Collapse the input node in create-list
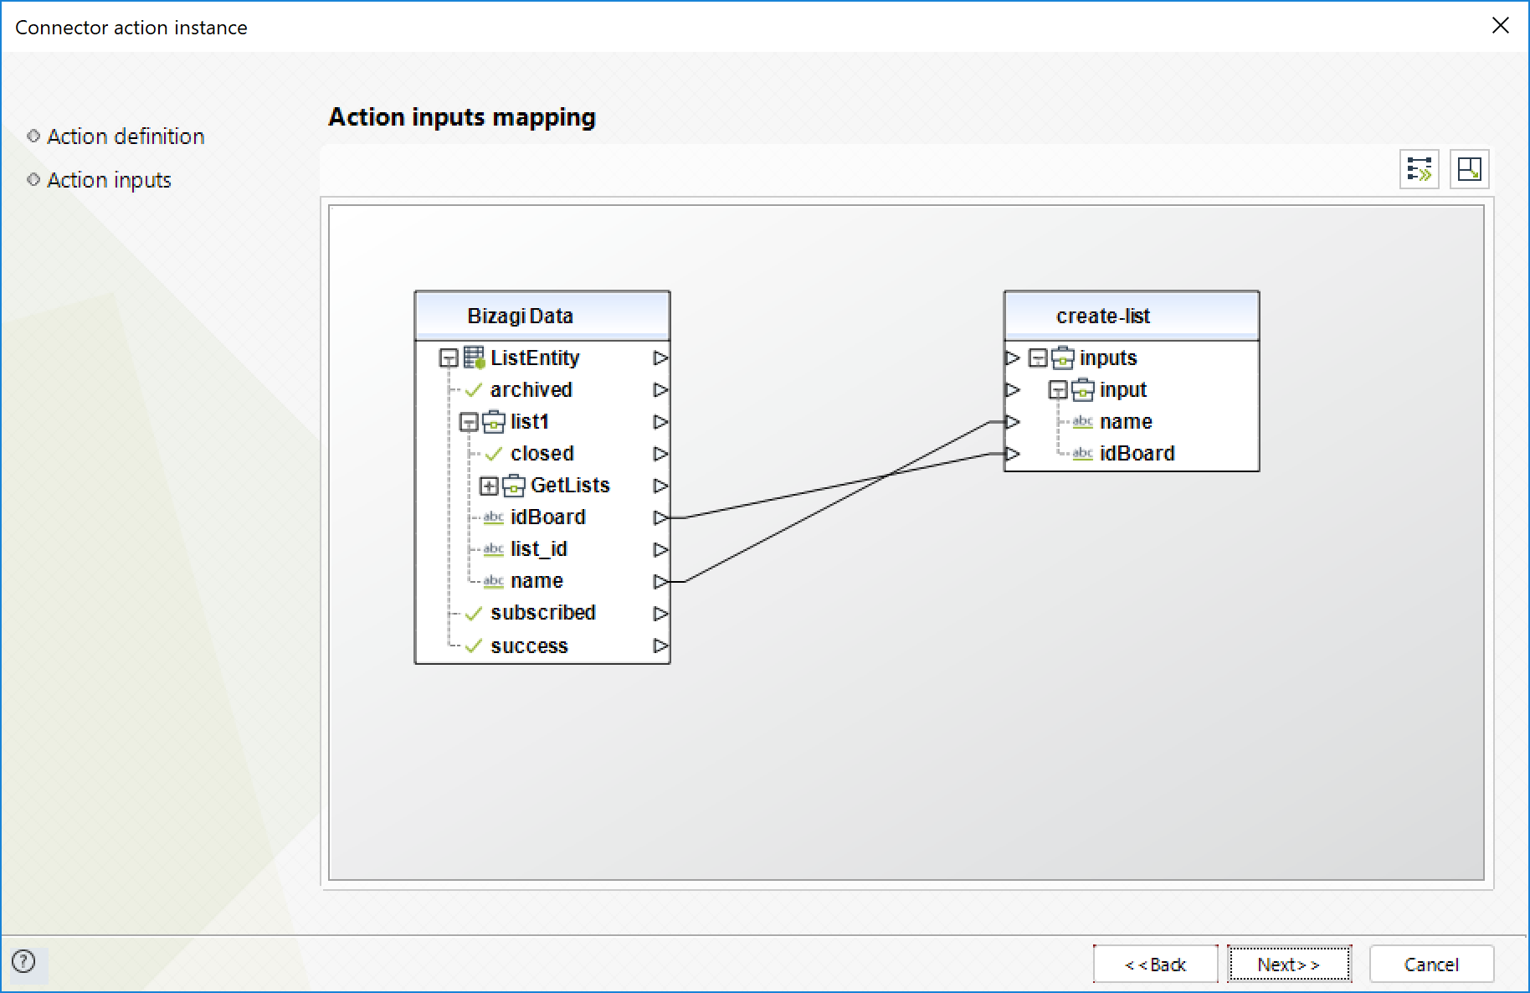The height and width of the screenshot is (993, 1530). [1058, 390]
